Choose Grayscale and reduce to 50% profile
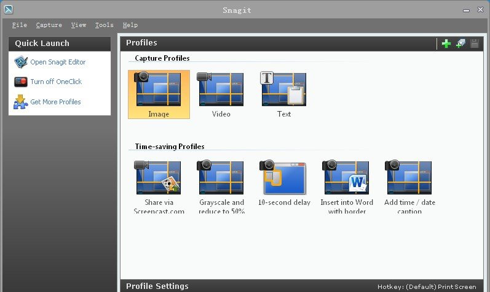 221,187
